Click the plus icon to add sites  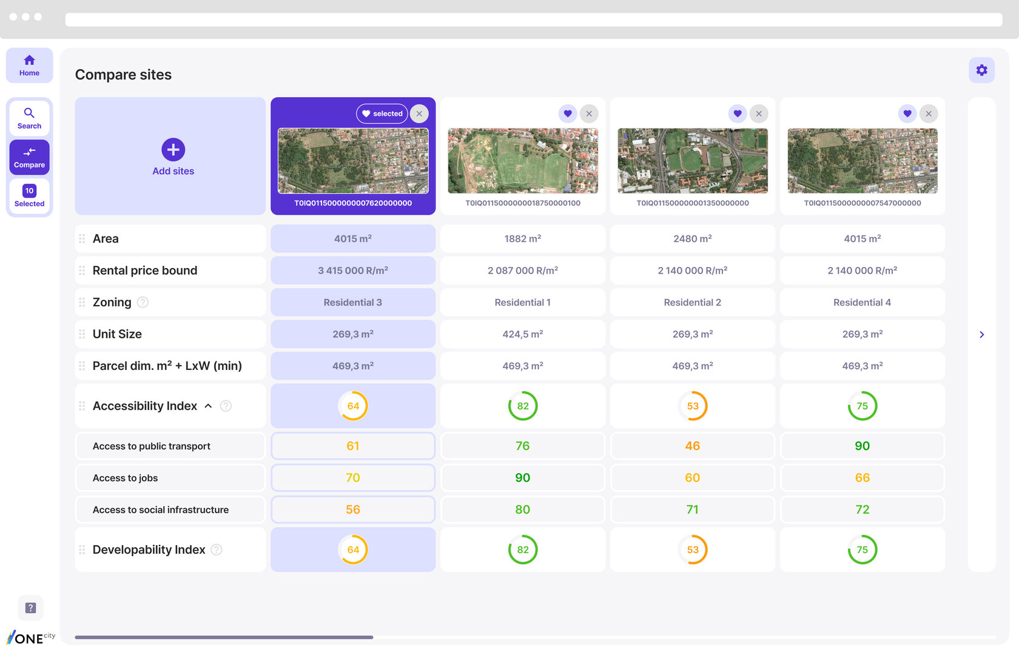click(x=173, y=150)
